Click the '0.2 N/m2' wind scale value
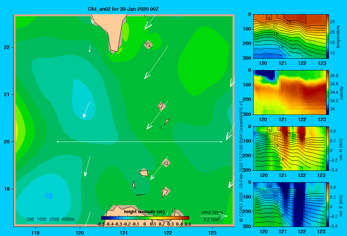347x236 pixels. [212, 219]
